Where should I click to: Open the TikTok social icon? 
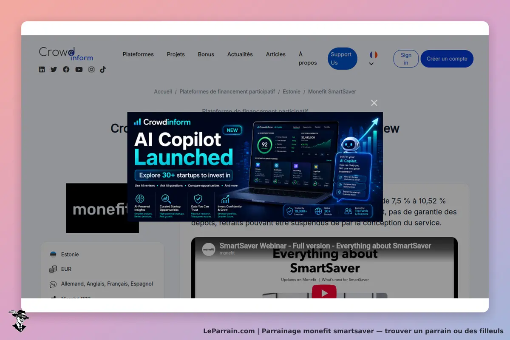tap(103, 70)
